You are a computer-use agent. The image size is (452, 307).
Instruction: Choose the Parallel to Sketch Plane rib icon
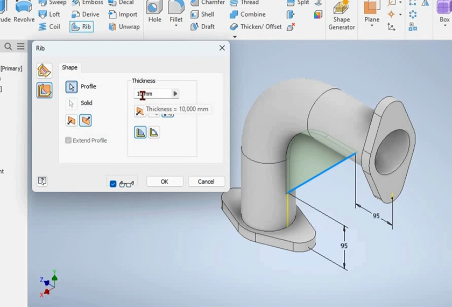[x=44, y=90]
